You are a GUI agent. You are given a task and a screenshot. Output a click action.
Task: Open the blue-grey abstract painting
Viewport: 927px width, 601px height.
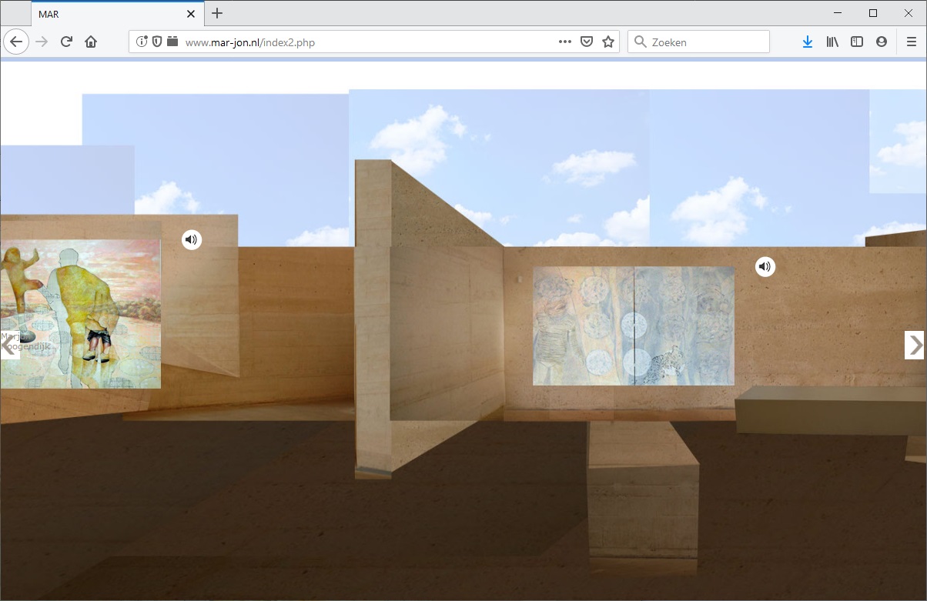[633, 326]
